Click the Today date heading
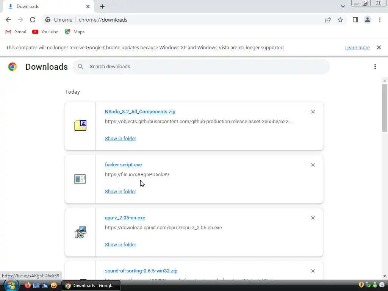The image size is (388, 291). (72, 92)
